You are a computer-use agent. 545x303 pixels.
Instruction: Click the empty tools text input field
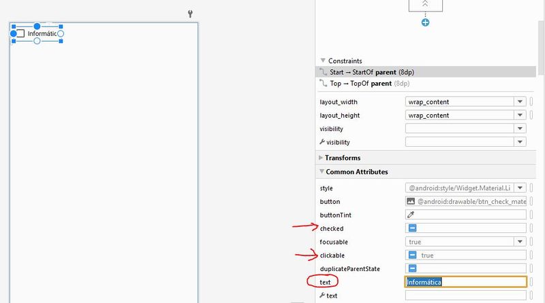coord(466,296)
